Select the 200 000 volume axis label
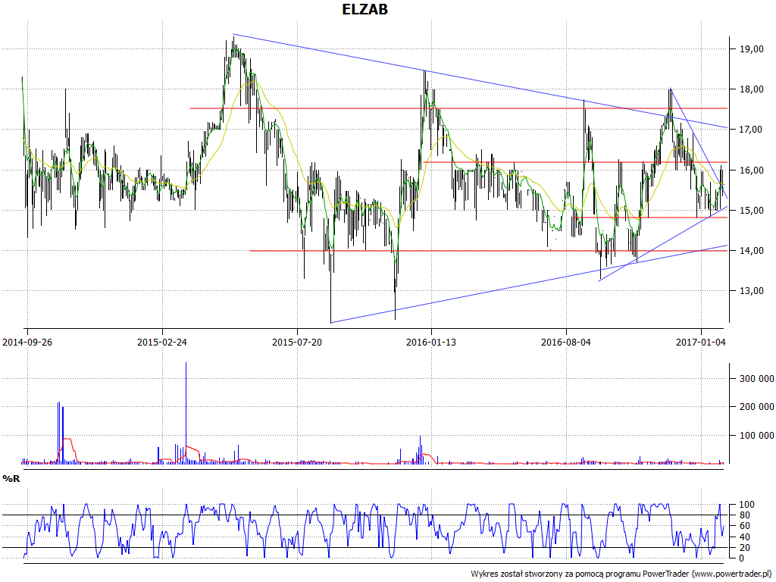This screenshot has width=776, height=582. click(x=757, y=407)
